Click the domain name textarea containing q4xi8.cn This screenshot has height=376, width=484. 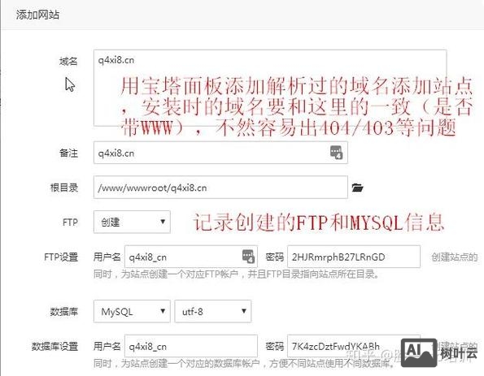[270, 88]
